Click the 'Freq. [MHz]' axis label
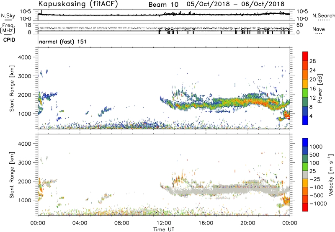Screen dimensions: 335x232 [8, 28]
